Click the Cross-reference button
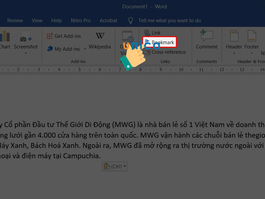 [x=165, y=52]
